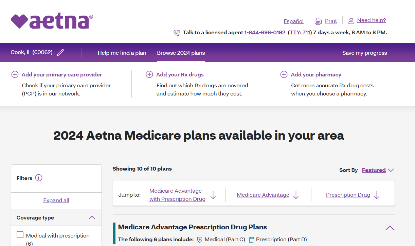Click the plus icon for pharmacy
The width and height of the screenshot is (415, 246).
(284, 74)
